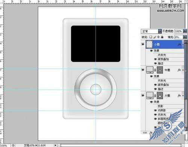Hide the 大圈 layer

click(x=143, y=96)
